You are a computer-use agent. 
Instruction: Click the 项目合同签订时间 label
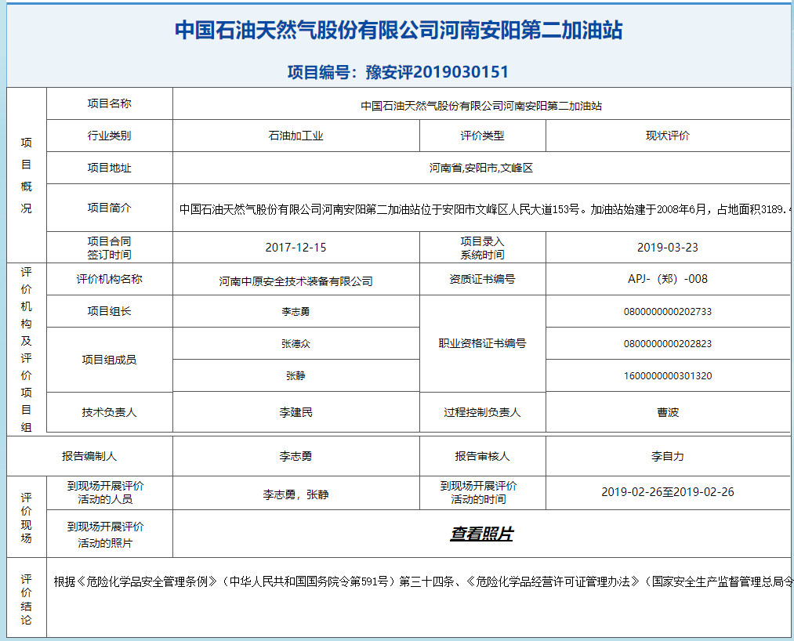[110, 248]
